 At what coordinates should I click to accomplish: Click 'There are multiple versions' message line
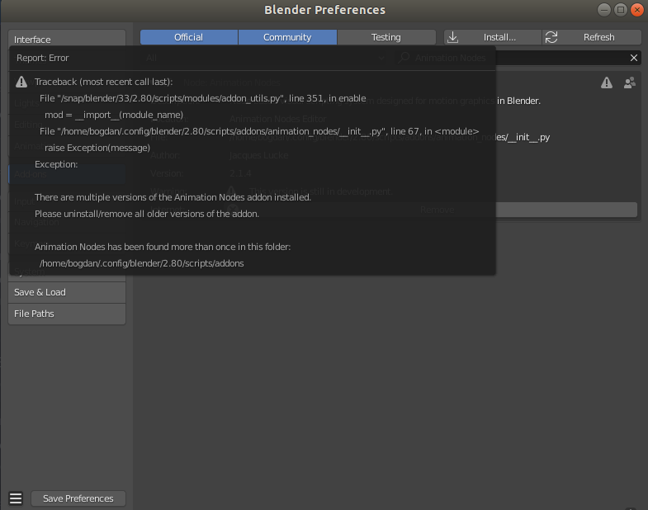(173, 197)
